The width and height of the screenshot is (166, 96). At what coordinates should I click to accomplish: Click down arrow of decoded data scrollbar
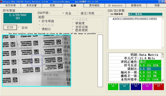click(163, 48)
